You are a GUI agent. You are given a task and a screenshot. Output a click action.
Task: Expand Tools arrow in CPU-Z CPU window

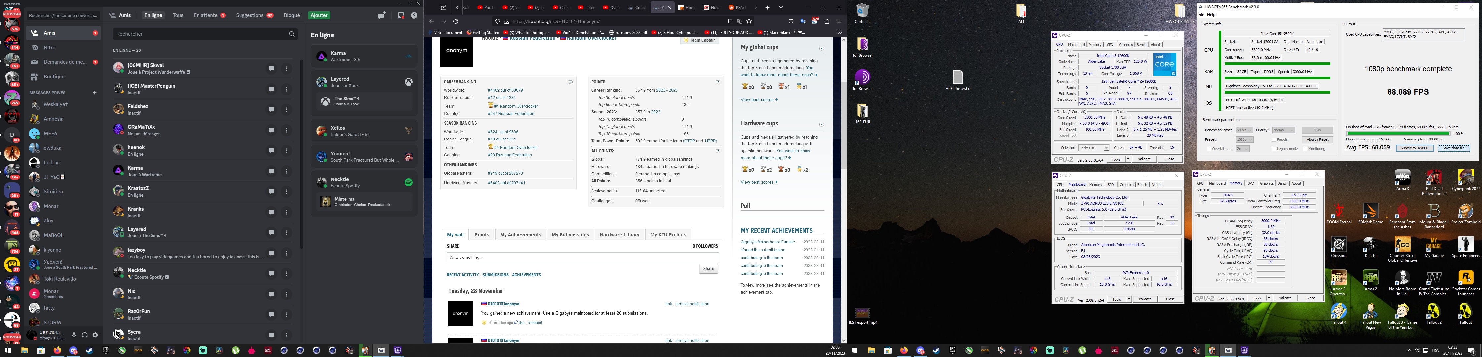pyautogui.click(x=1128, y=159)
